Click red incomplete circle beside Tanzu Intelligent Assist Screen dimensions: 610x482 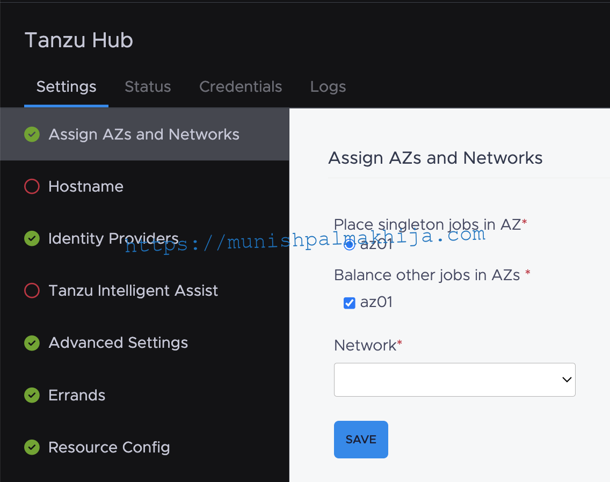click(x=32, y=290)
